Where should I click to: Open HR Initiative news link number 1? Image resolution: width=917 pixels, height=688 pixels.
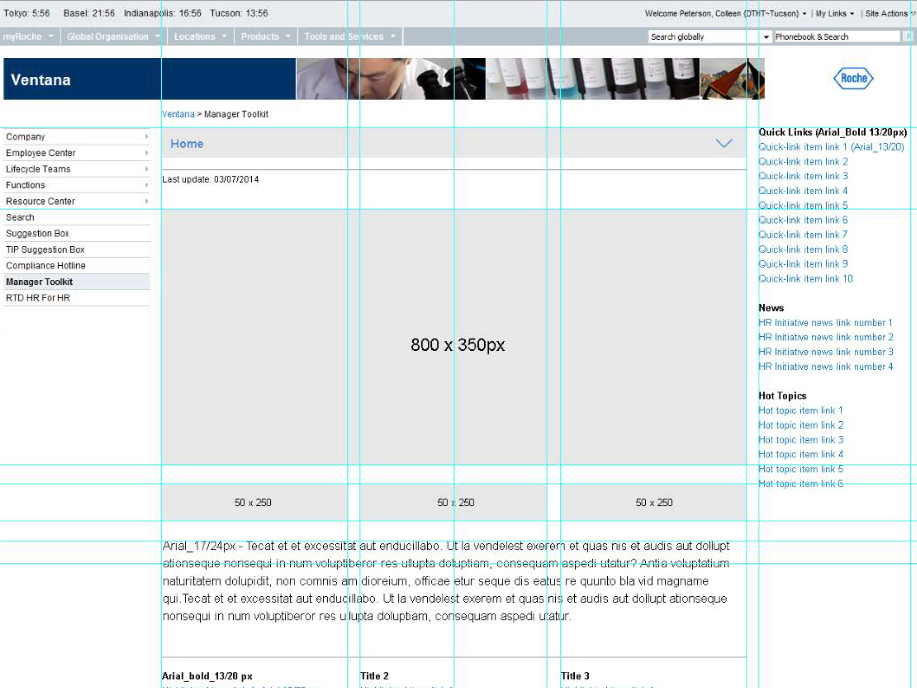tap(825, 322)
